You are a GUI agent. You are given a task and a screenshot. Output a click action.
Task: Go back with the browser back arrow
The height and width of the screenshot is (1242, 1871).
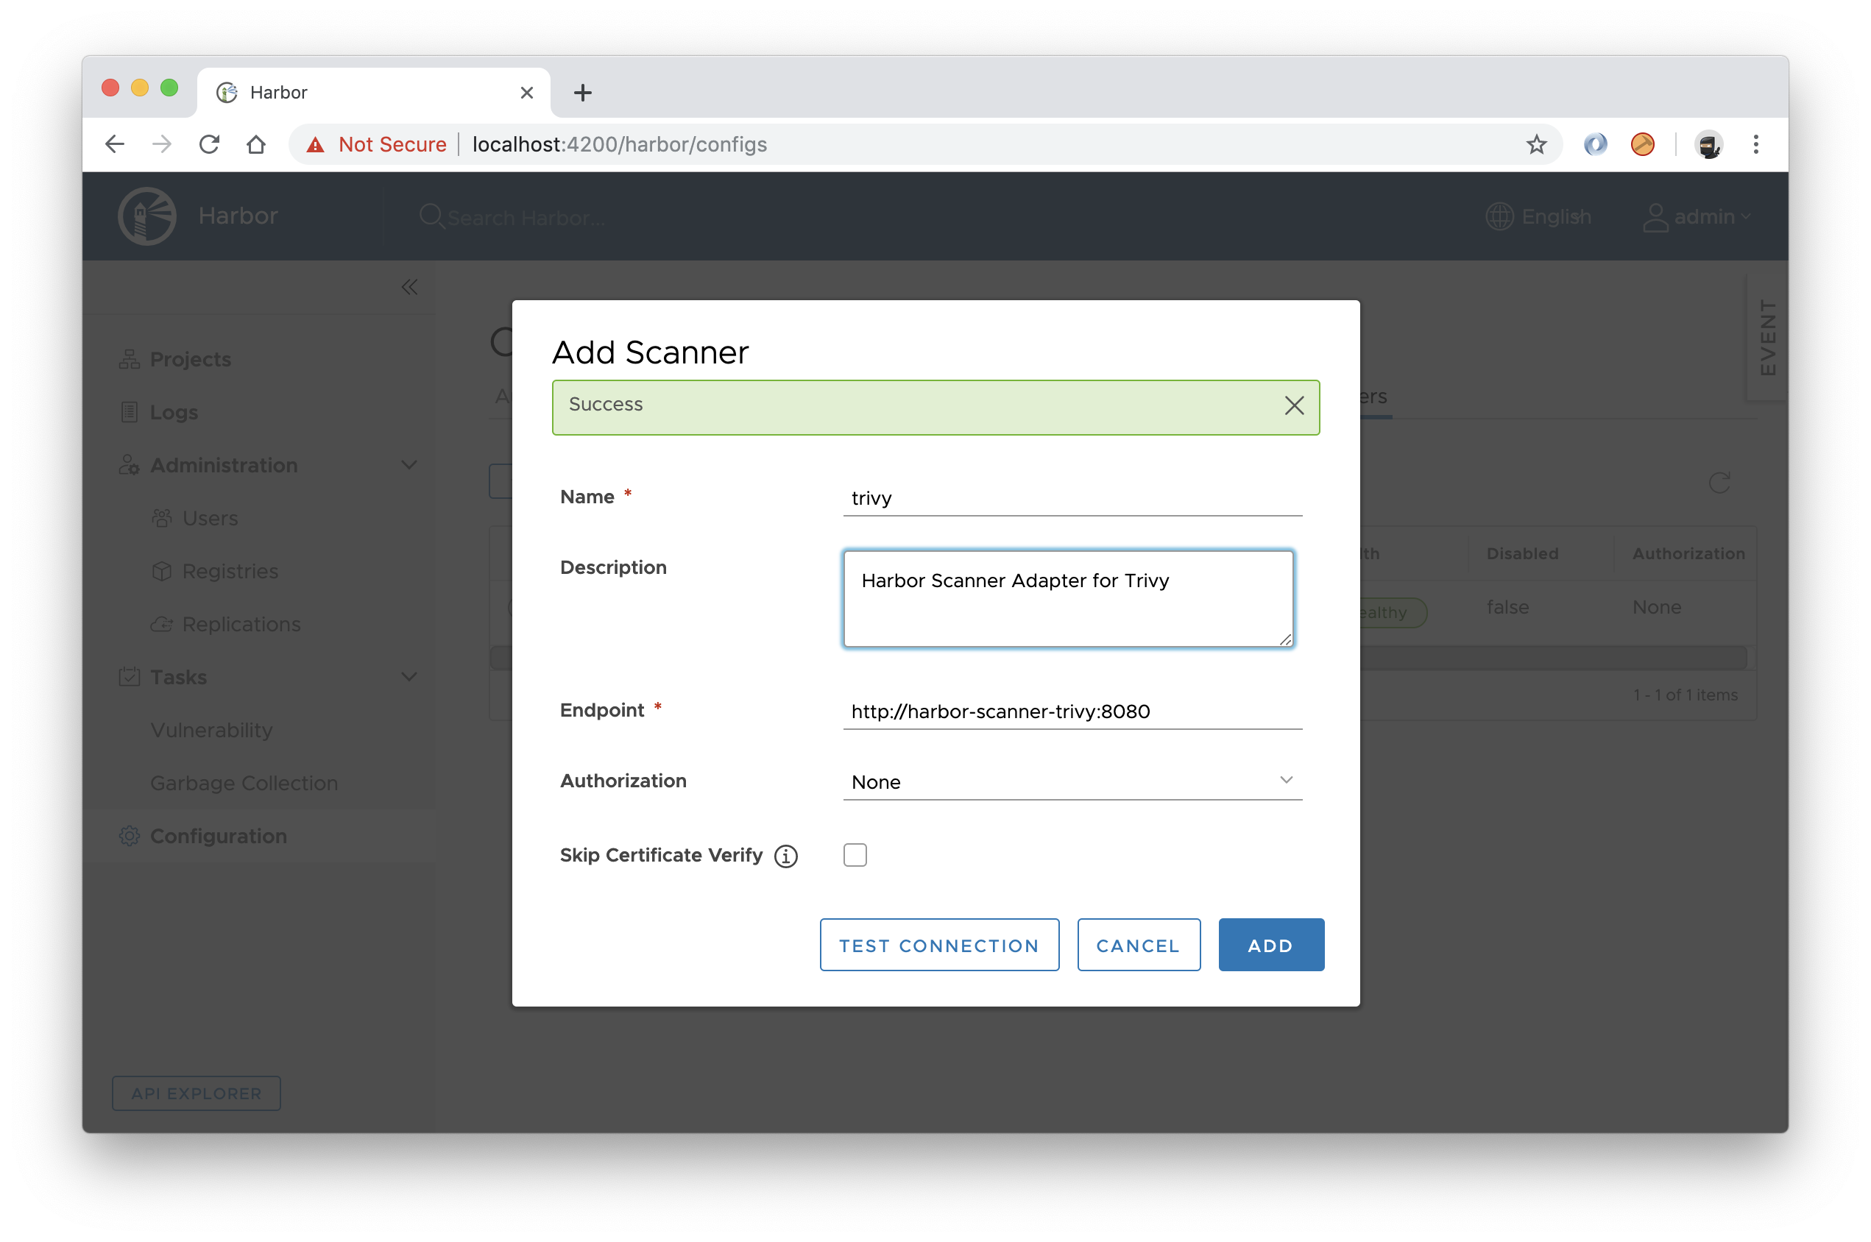coord(115,144)
